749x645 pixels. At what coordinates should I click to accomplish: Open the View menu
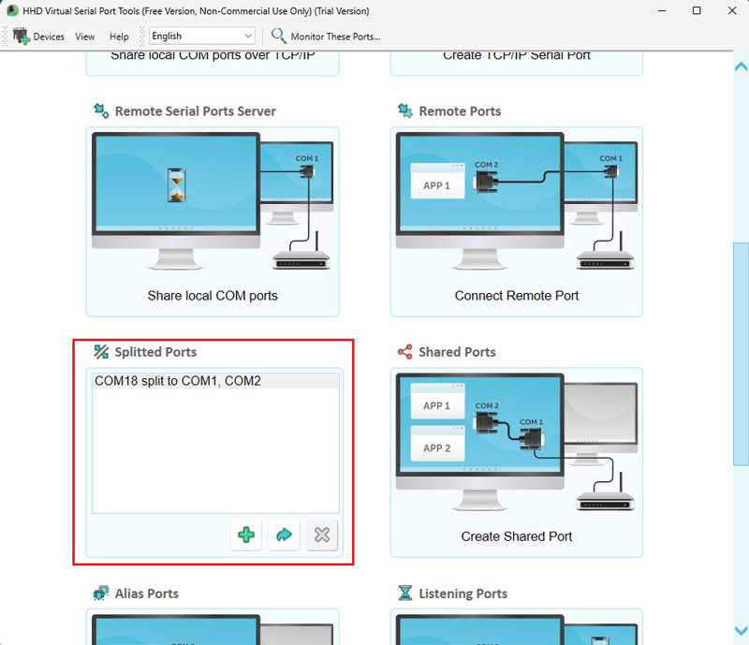point(85,37)
